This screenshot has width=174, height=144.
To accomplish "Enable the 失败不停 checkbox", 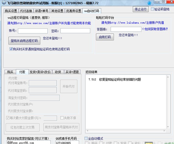I will point(62,118).
